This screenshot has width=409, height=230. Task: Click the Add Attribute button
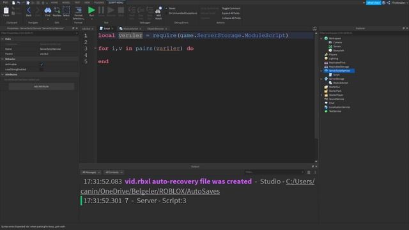tap(41, 86)
